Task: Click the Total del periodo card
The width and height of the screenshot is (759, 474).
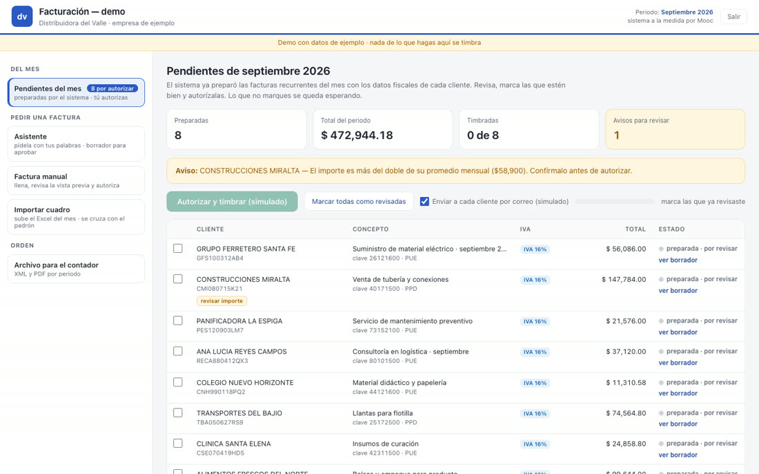Action: pyautogui.click(x=383, y=129)
